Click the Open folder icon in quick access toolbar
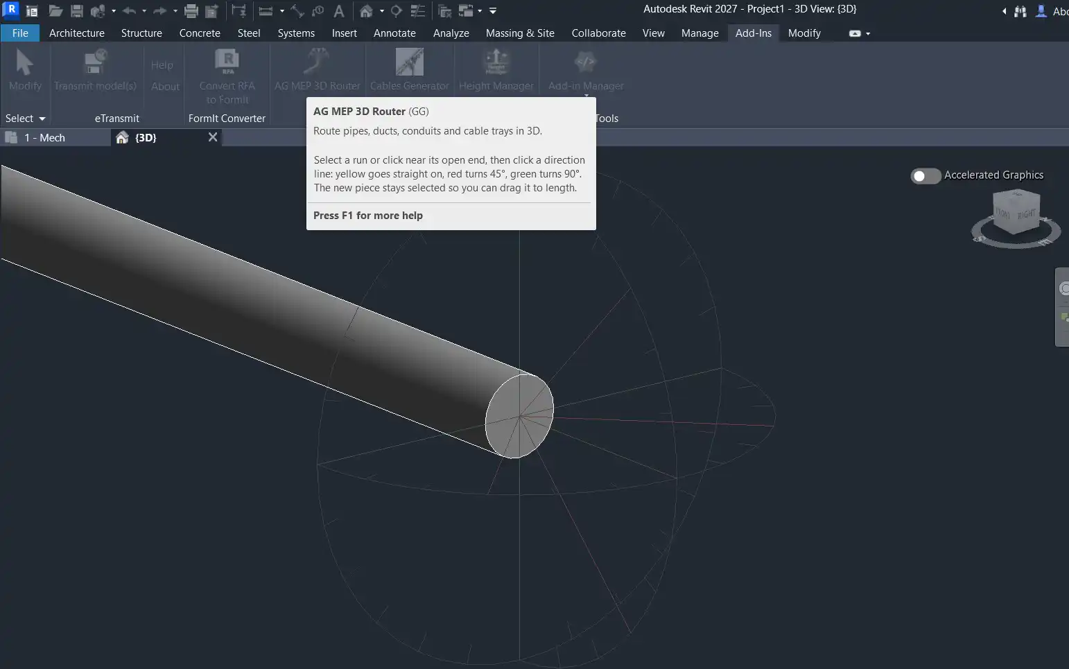 [55, 11]
